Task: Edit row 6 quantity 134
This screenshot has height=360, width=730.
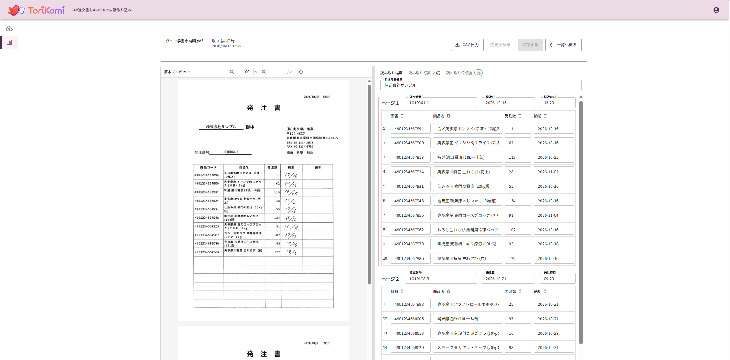Action: coord(518,201)
